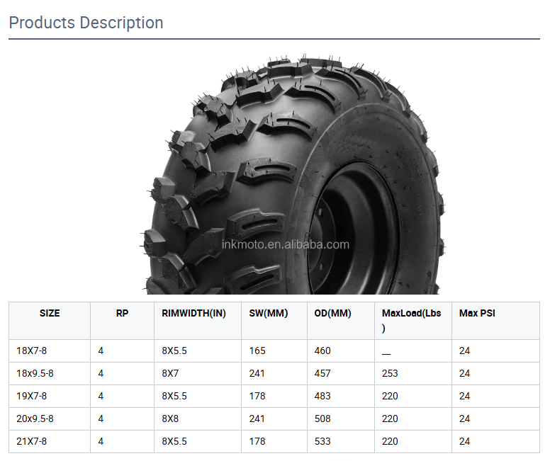Click the 8X8 rim width cell

click(170, 419)
